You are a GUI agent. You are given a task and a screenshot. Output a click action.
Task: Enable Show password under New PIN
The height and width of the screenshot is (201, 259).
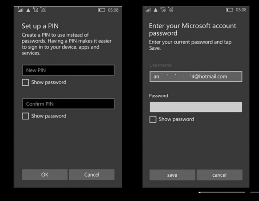click(25, 82)
